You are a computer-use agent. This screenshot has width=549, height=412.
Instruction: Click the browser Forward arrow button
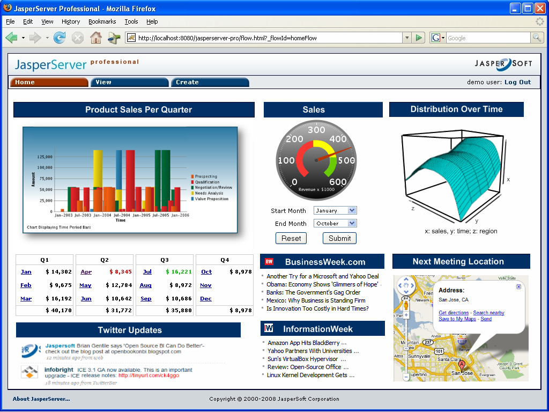[x=35, y=38]
